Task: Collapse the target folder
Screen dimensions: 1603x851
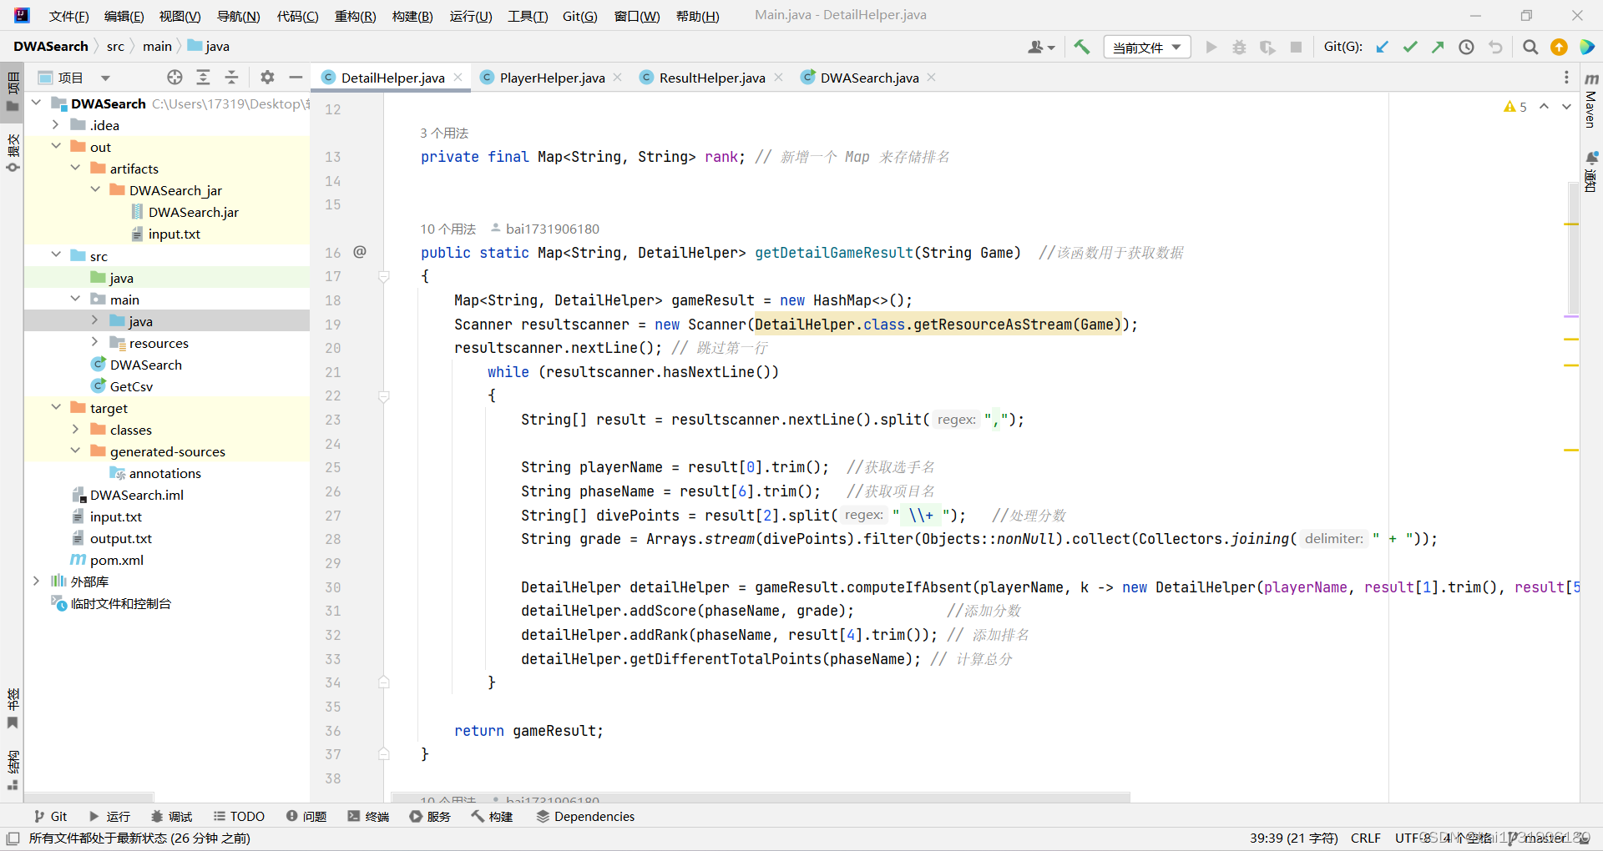Action: pos(55,407)
